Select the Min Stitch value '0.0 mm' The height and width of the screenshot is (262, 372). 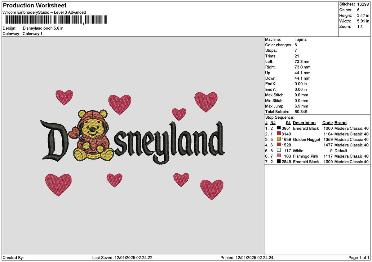click(301, 101)
